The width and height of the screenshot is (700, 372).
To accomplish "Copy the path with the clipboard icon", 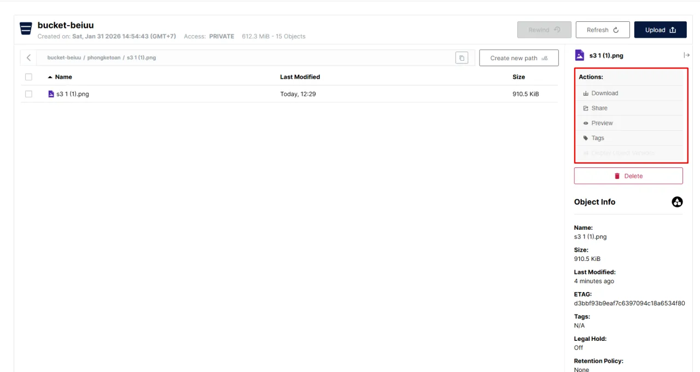I will [462, 58].
